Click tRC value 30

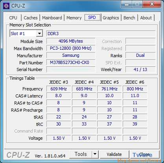(x=59, y=124)
